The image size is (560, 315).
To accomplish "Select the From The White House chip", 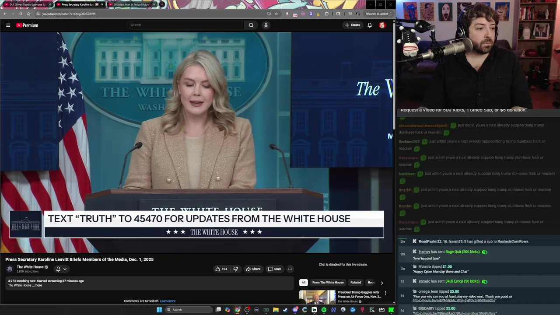I will (328, 282).
